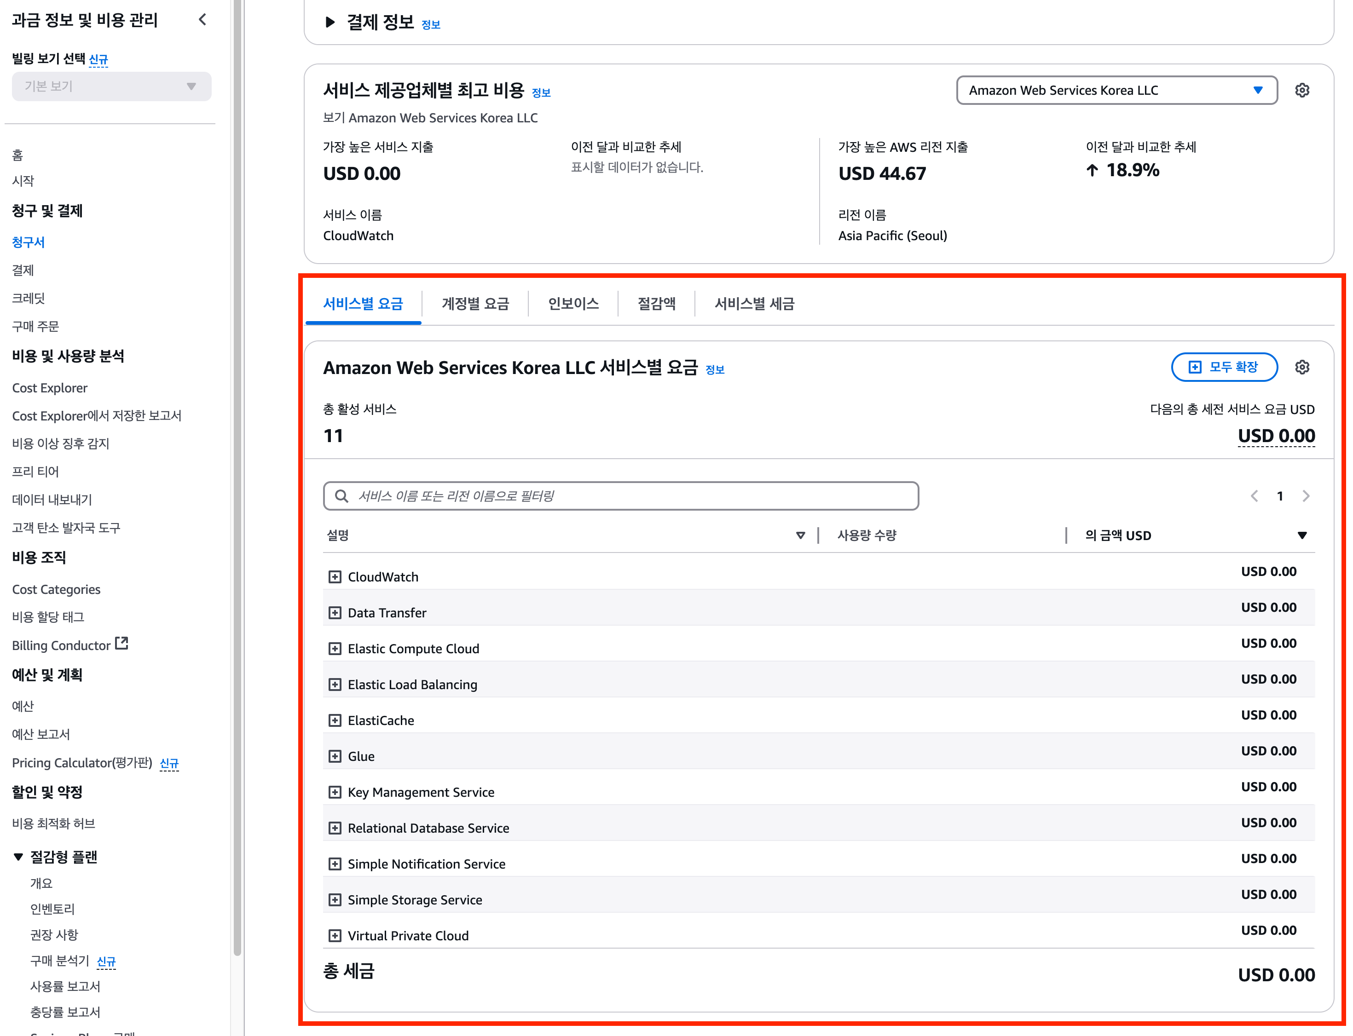
Task: Expand the CloudWatch row
Action: 335,576
